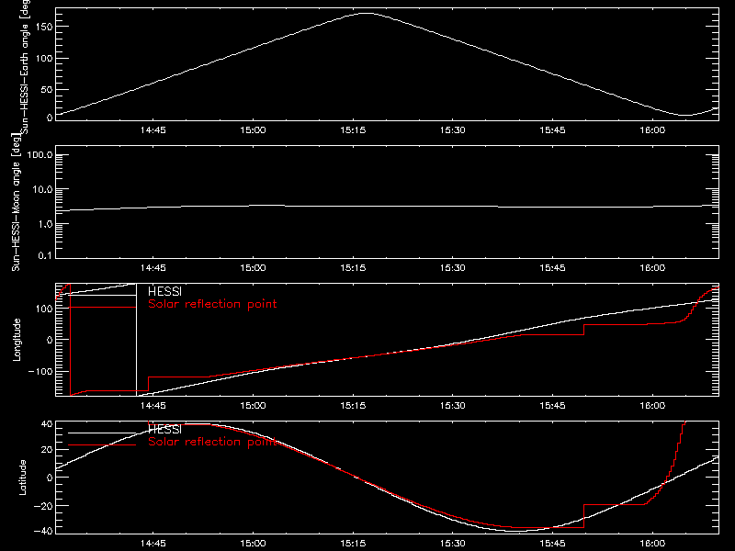Click the 100 tick label in Longitude plot
This screenshot has width=735, height=551.
click(x=44, y=309)
